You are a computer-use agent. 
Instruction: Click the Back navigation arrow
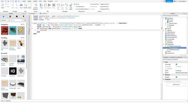(13, 5)
